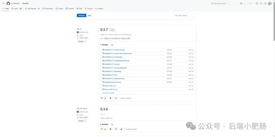The image size is (275, 137).
Task: Open the issues icon in header
Action: tap(257, 4)
